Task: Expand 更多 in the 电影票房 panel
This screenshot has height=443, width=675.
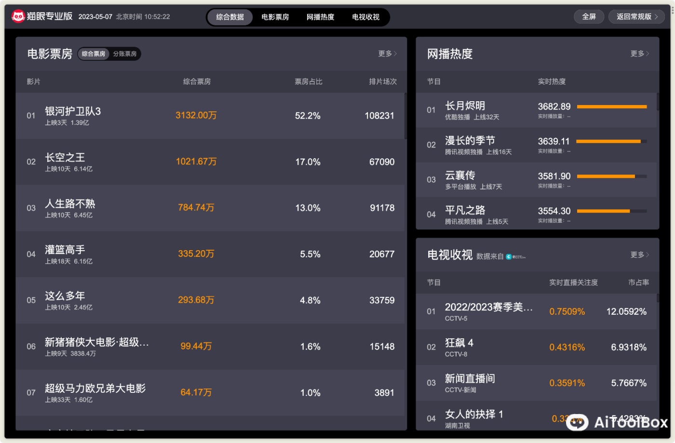Action: tap(387, 54)
